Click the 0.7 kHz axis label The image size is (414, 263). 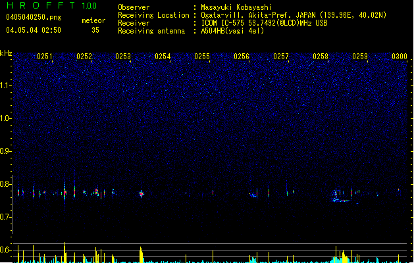[6, 217]
